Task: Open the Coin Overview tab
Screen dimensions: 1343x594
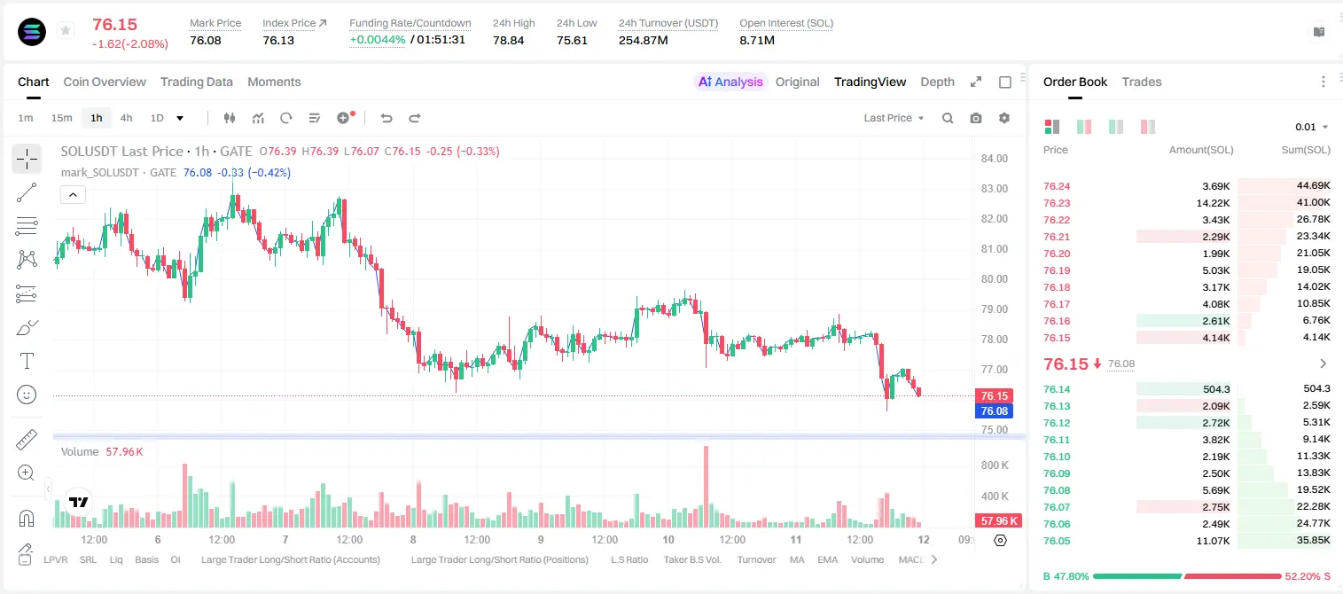Action: tap(105, 82)
